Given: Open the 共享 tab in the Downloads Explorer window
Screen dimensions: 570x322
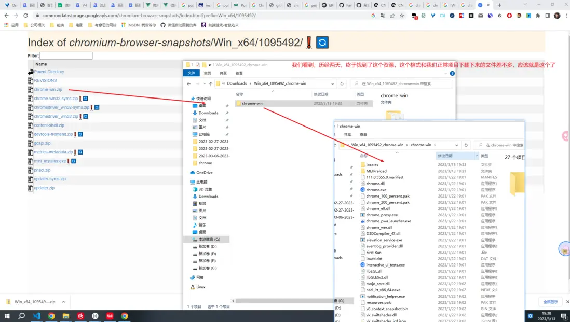Looking at the screenshot, I should tap(223, 73).
